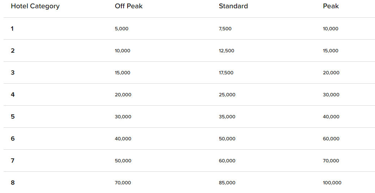
Task: Click category 6 Off Peak 40,000 cell
Action: [x=123, y=139]
